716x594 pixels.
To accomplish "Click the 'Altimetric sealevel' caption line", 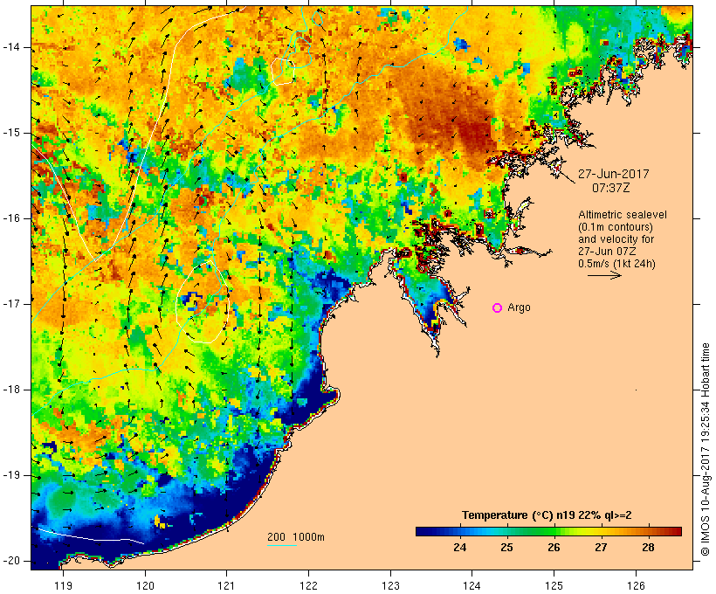I will coord(623,215).
